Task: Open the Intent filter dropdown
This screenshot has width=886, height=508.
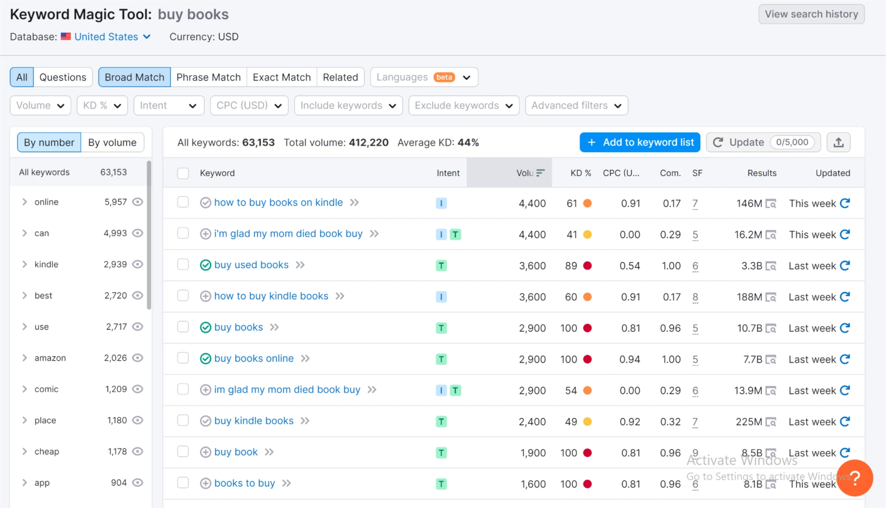Action: 169,105
